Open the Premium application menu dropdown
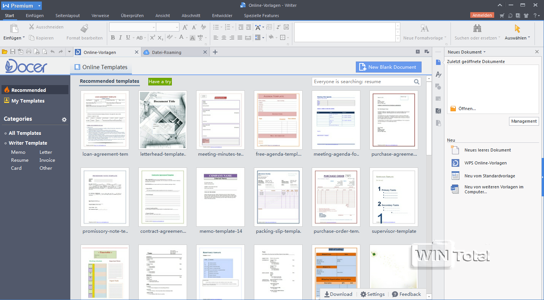Viewport: 544px width, 300px height. coord(40,6)
